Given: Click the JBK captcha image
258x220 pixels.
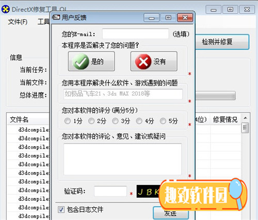Looking at the screenshot, I should (149, 192).
